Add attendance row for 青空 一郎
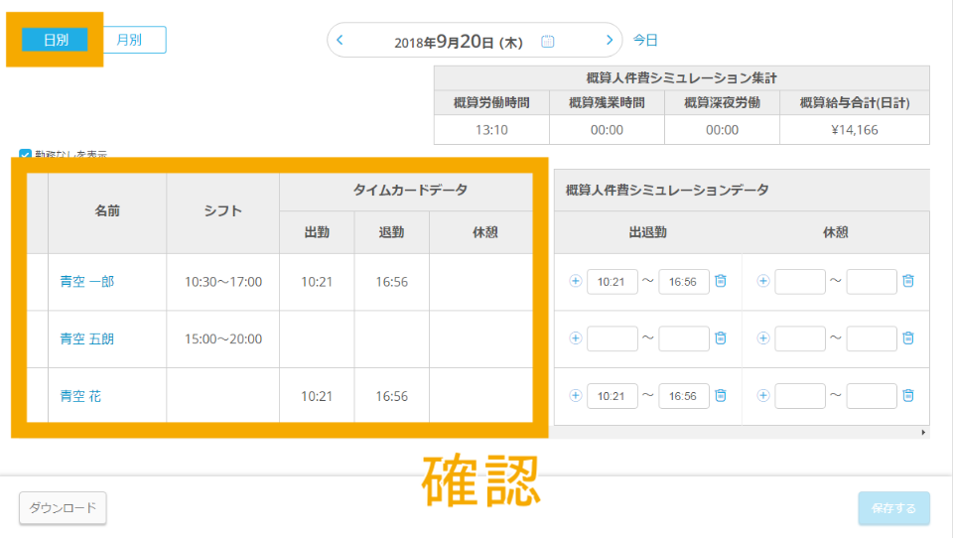The width and height of the screenshot is (953, 538). click(575, 281)
